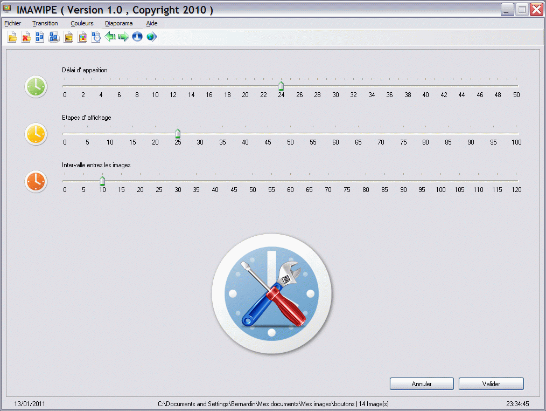This screenshot has height=411, width=546.
Task: Set Etapes d'affichage slider to 75
Action: click(x=403, y=133)
